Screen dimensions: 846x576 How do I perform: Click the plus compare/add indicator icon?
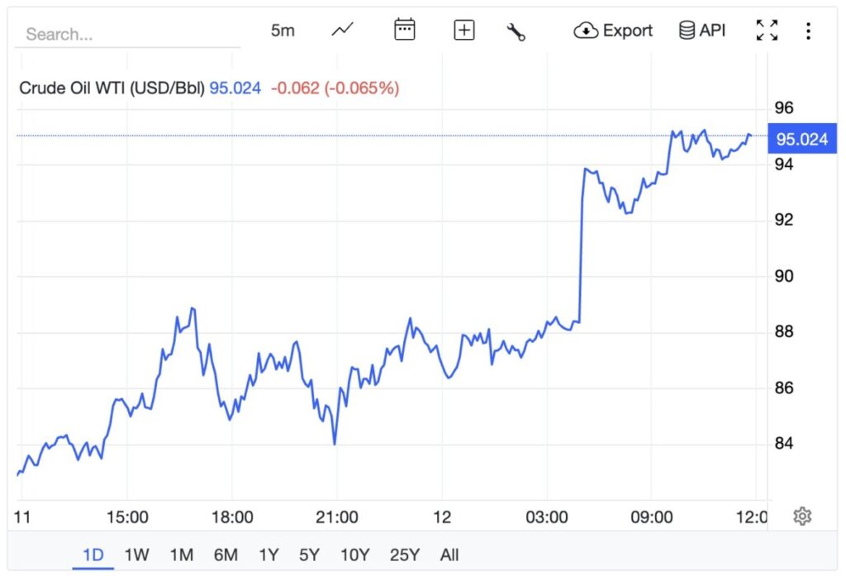click(464, 31)
